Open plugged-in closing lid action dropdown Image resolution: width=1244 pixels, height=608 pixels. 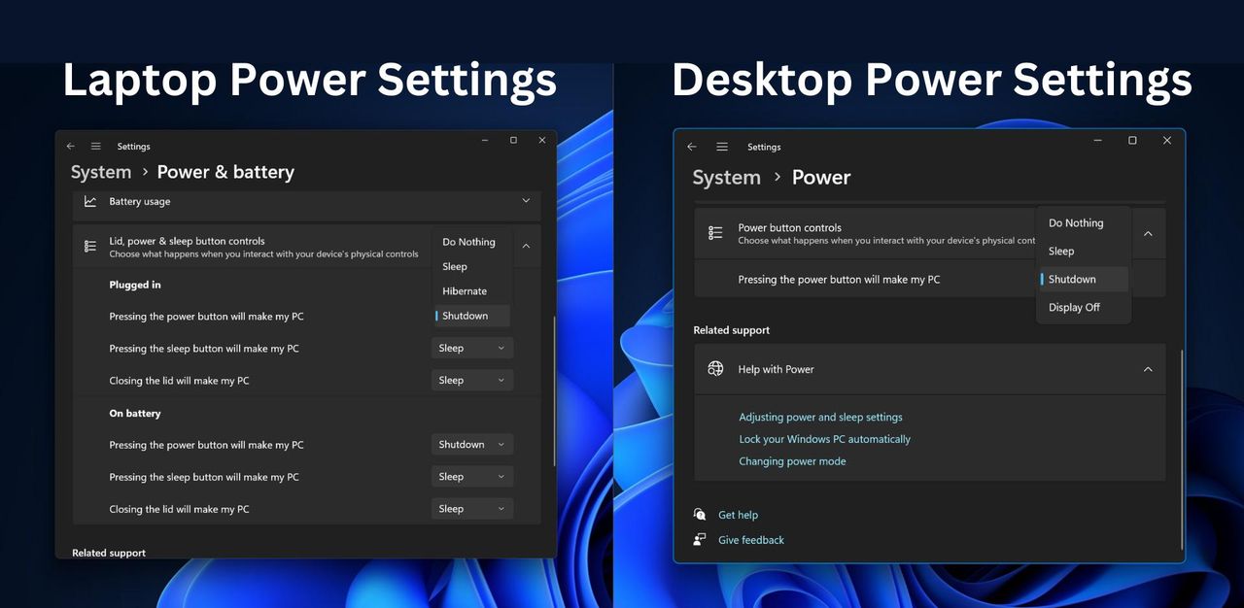(x=472, y=380)
